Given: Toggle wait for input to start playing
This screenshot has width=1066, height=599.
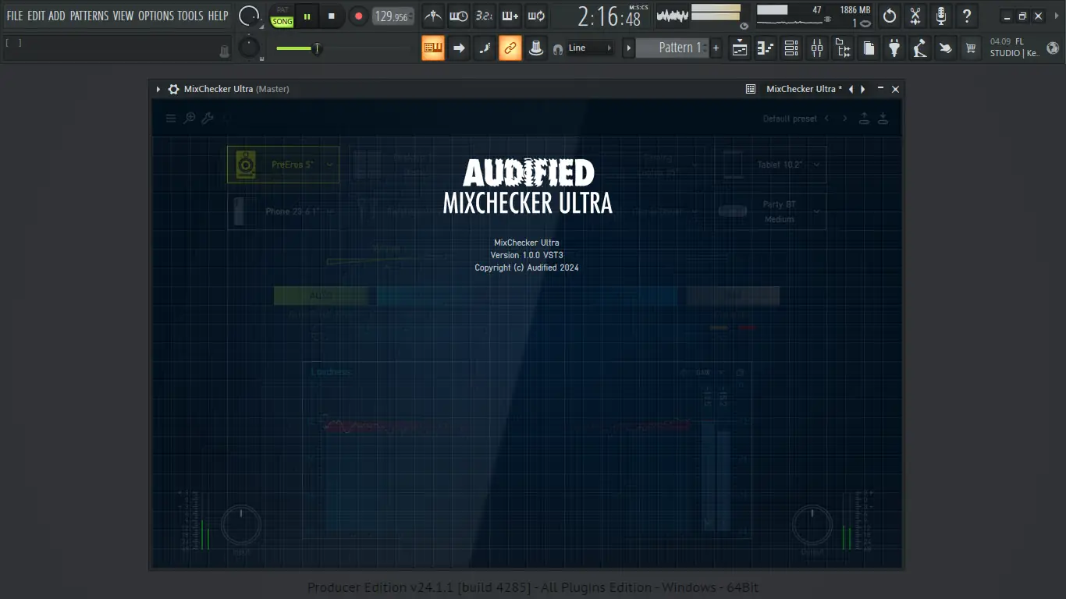Looking at the screenshot, I should click(x=458, y=16).
